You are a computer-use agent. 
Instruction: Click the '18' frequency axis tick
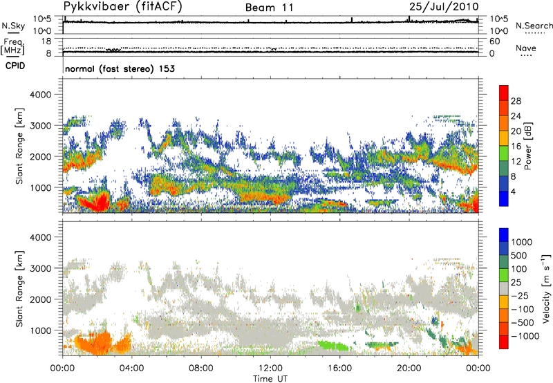click(x=46, y=41)
